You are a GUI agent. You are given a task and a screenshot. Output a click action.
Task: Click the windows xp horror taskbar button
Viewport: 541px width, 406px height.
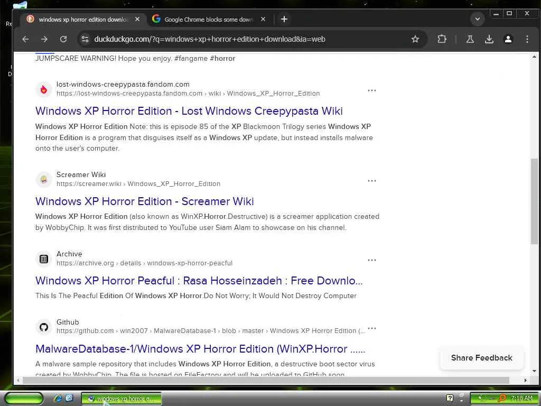[x=121, y=399]
